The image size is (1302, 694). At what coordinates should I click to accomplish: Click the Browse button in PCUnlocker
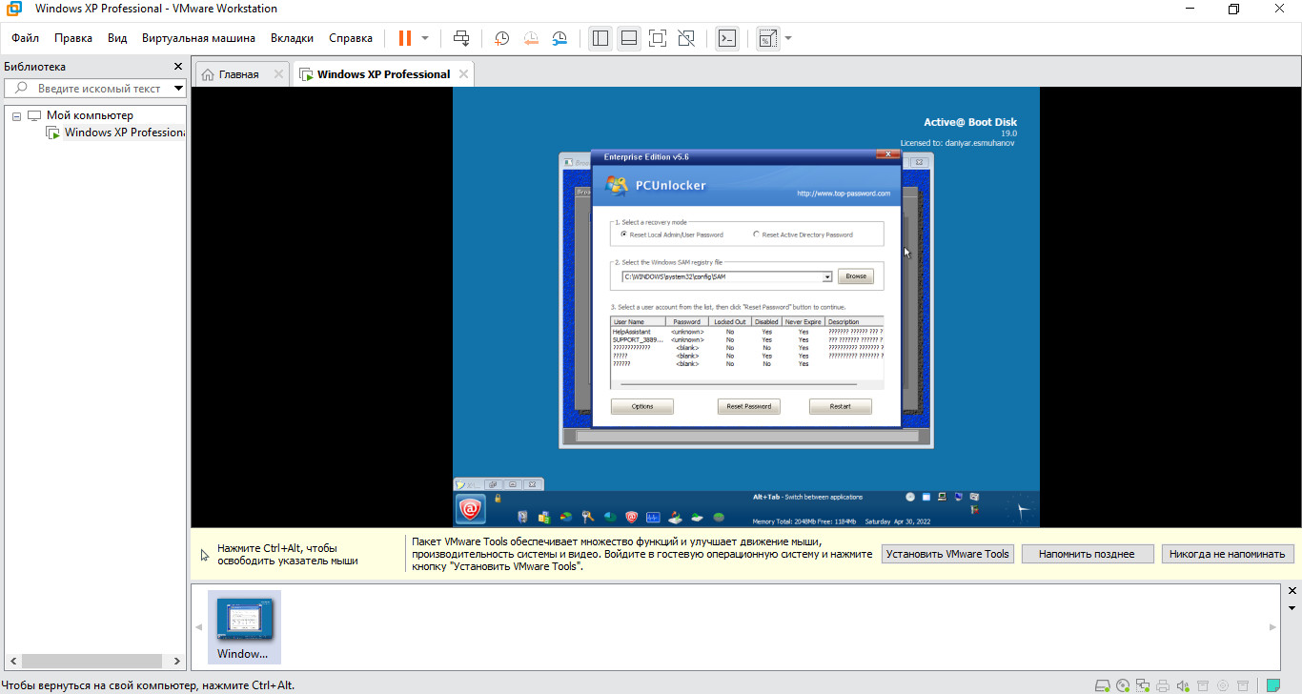pos(855,276)
